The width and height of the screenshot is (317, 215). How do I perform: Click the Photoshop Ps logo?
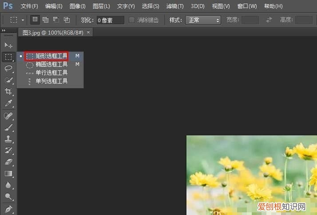pos(8,6)
